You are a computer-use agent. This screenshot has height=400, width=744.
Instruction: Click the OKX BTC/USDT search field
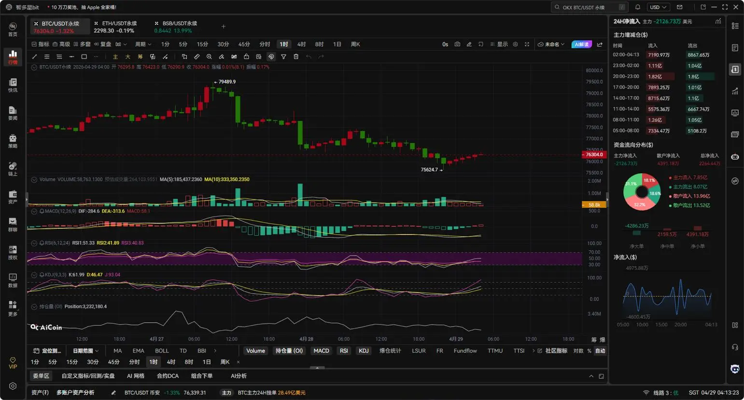point(587,7)
